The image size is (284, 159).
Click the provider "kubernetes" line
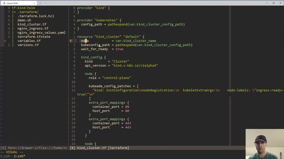[99, 20]
